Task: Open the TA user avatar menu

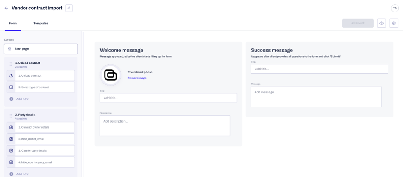Action: 395,8
